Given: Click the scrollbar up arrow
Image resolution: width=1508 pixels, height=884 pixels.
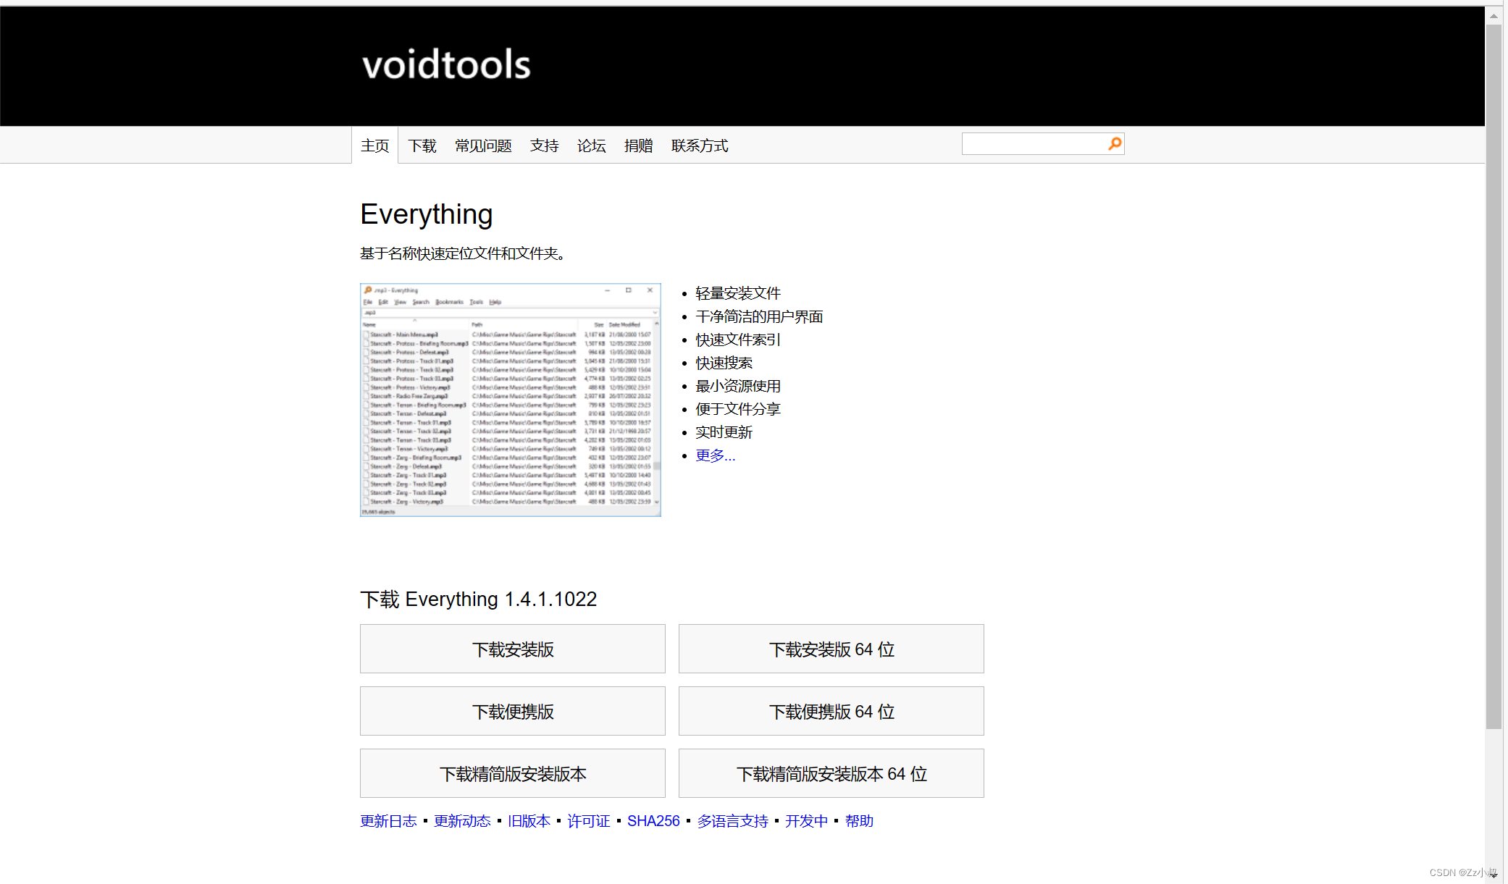Looking at the screenshot, I should point(1494,14).
